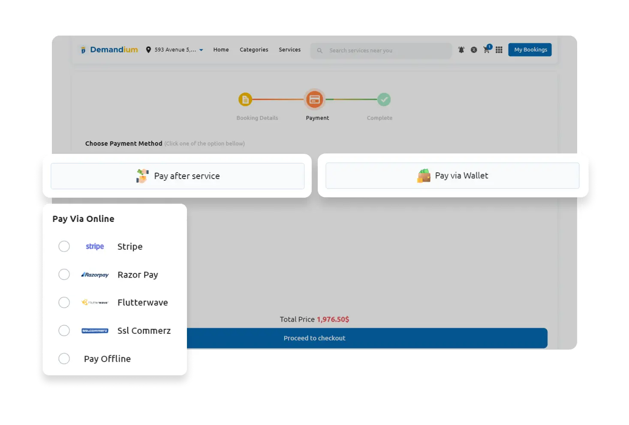Open the Home menu item

[221, 50]
